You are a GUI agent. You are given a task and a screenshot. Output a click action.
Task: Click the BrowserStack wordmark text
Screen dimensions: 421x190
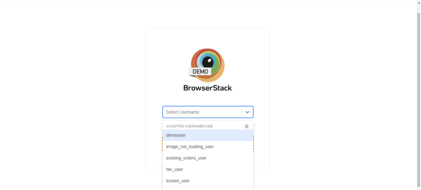coord(207,88)
